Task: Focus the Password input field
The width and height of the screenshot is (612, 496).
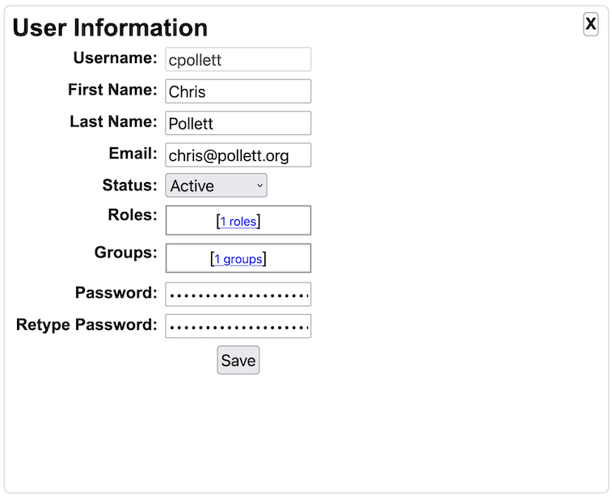Action: (x=238, y=295)
